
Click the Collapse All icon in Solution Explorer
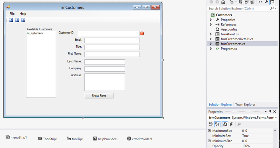coord(246,2)
